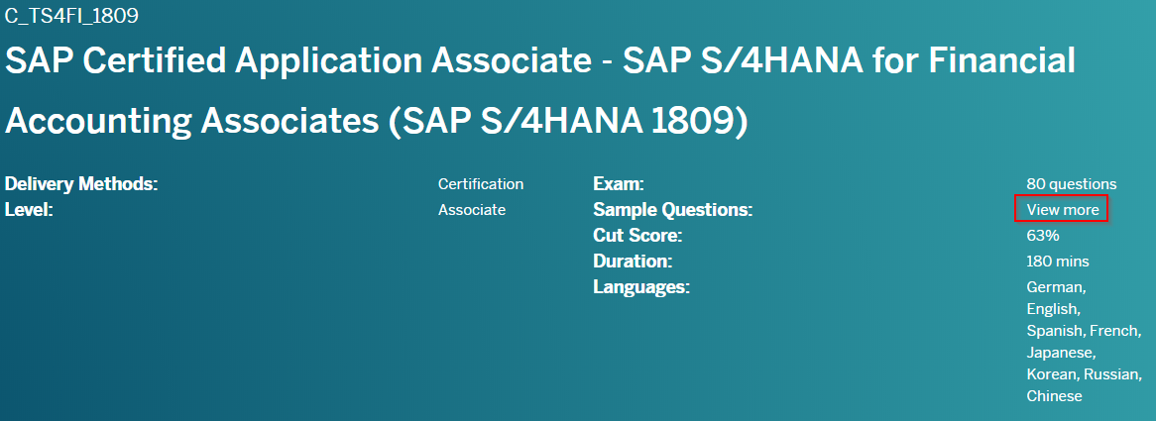
Task: Click the Languages label
Action: point(640,287)
